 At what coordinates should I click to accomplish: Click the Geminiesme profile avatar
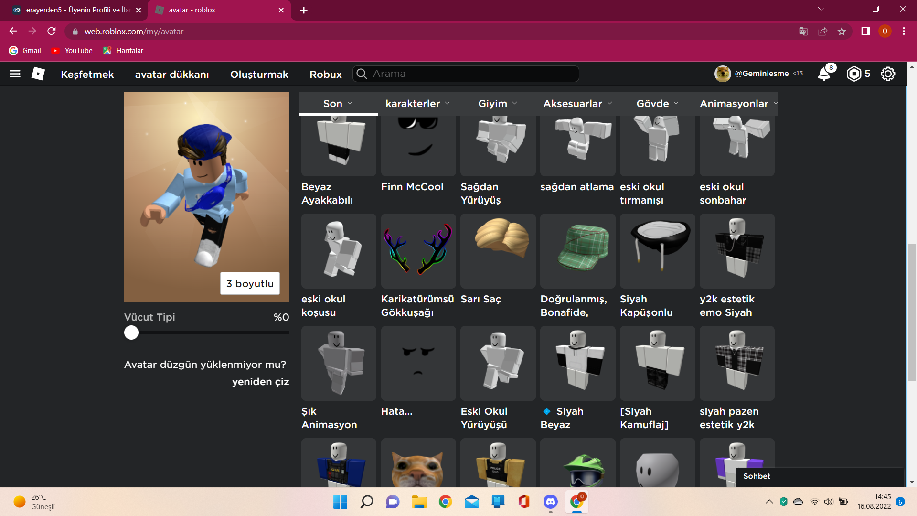[723, 74]
